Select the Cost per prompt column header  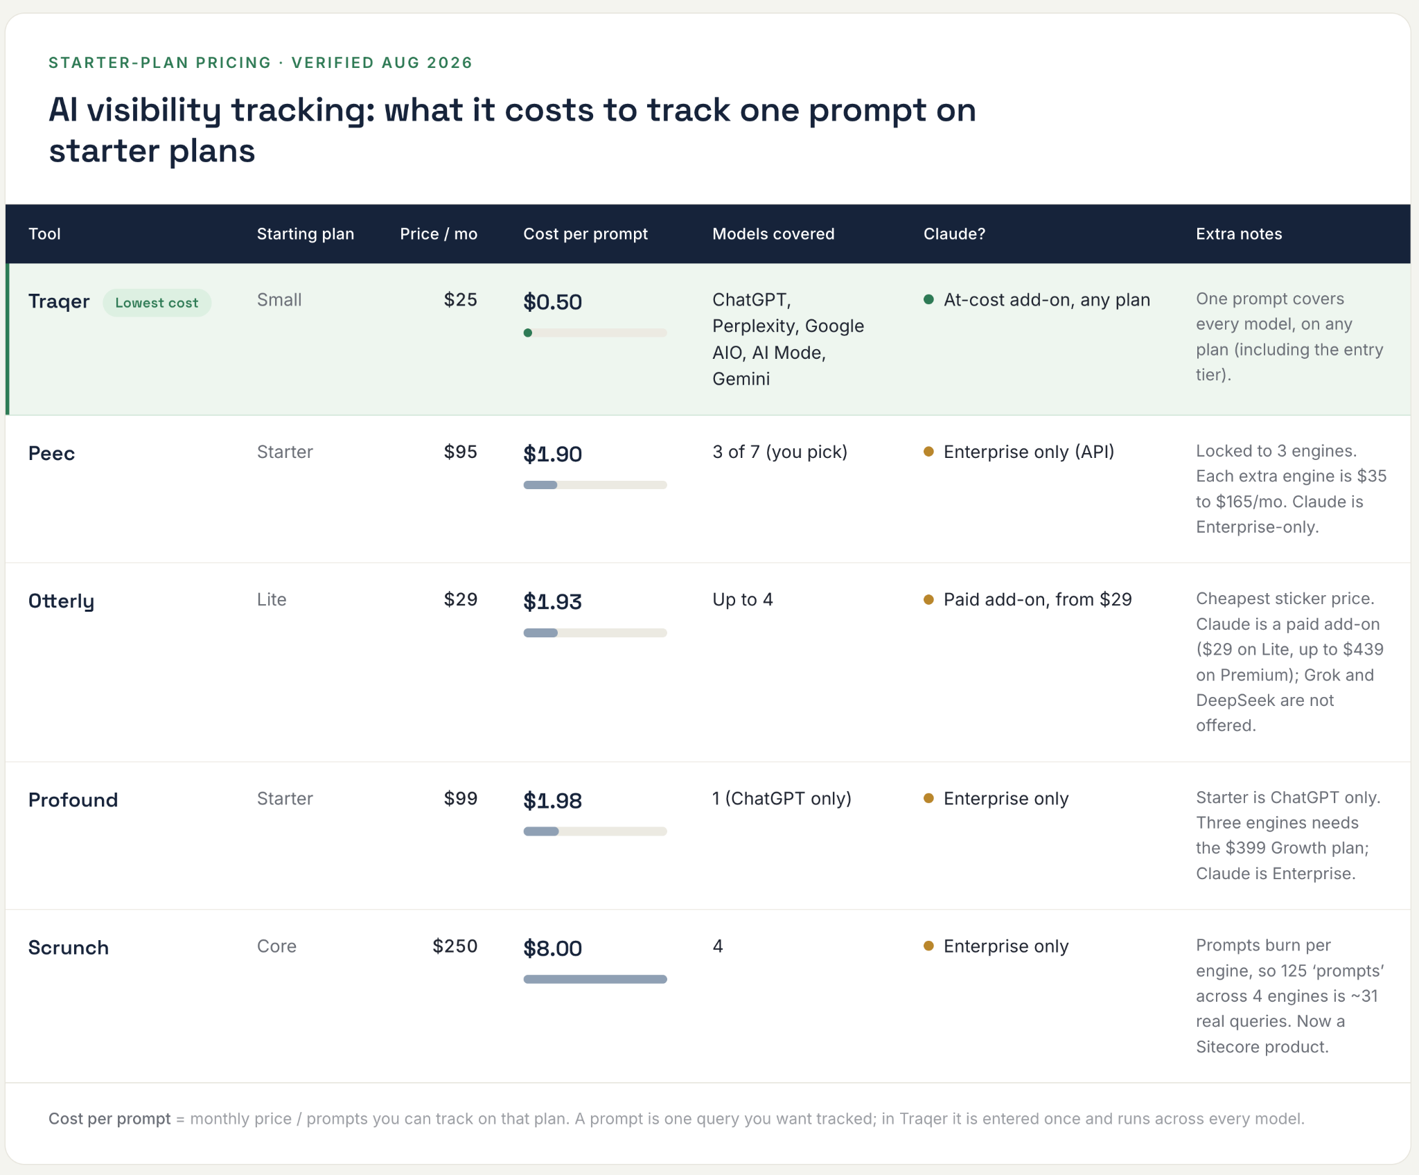coord(585,233)
